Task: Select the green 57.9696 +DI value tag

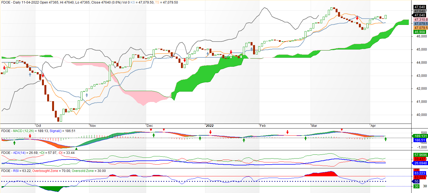Action: 420,155
